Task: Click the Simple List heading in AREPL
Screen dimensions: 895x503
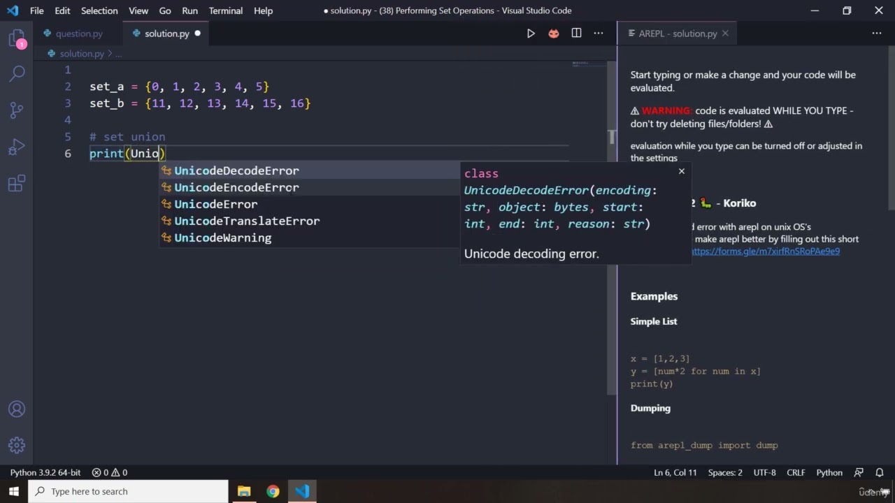Action: pos(654,321)
